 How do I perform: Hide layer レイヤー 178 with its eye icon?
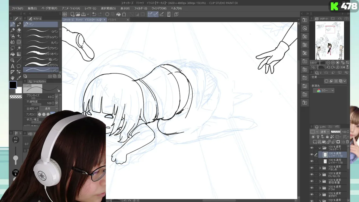[312, 161]
